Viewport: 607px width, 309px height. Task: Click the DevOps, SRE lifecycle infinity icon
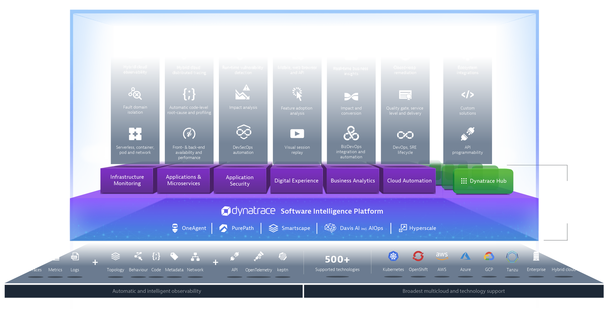(x=405, y=135)
